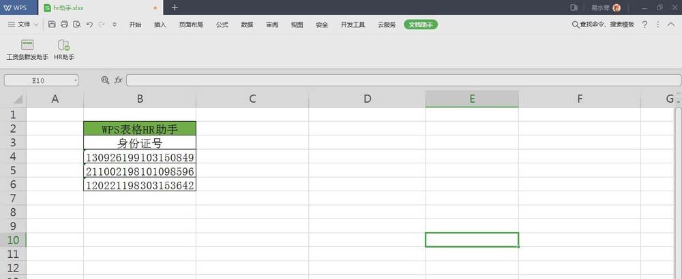Click the fx insert function icon
Viewport: 682px width, 279px height.
pos(118,80)
